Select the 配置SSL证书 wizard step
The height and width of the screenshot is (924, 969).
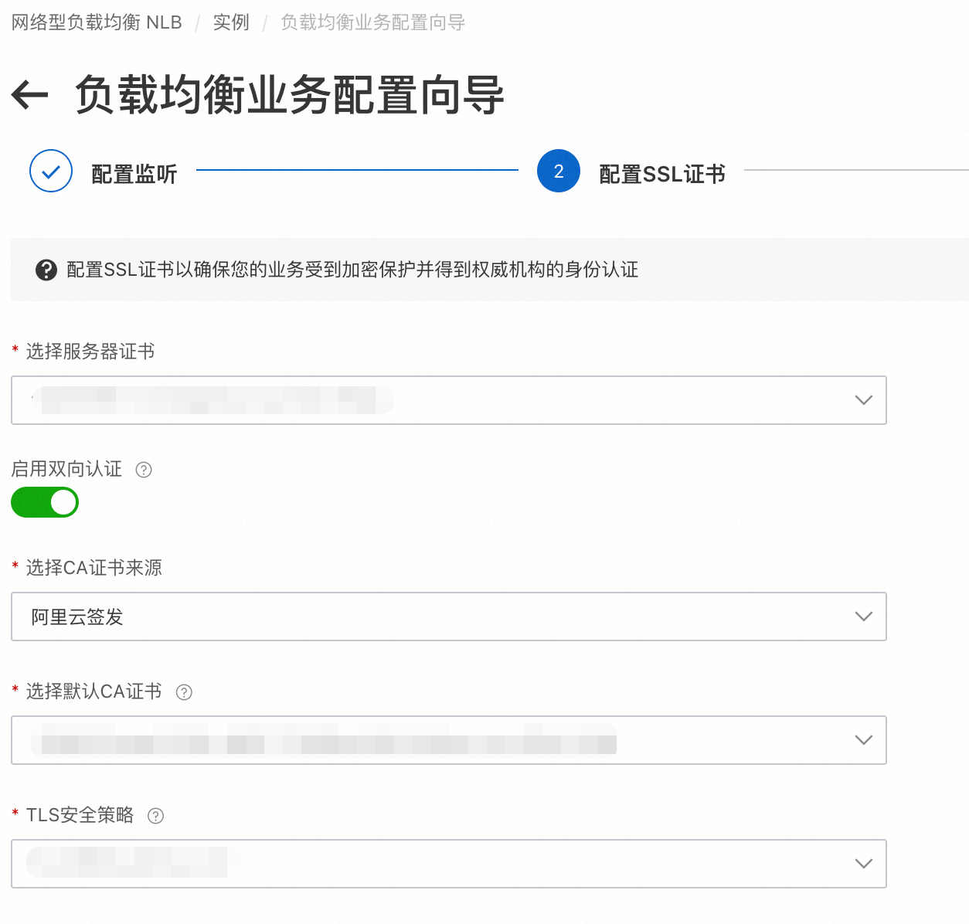(662, 174)
